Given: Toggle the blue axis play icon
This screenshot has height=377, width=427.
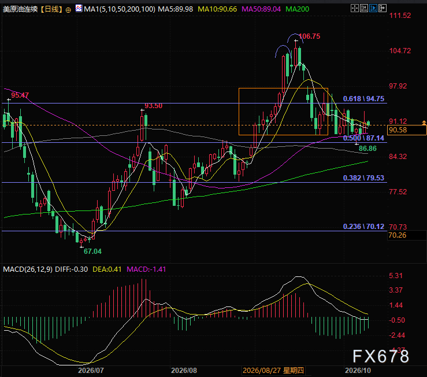Looking at the screenshot, I should 373,8.
